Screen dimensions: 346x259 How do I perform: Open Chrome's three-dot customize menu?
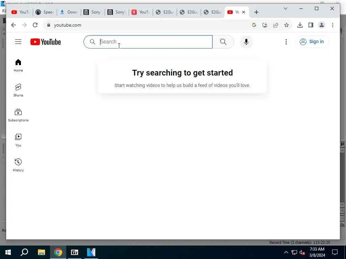click(332, 25)
